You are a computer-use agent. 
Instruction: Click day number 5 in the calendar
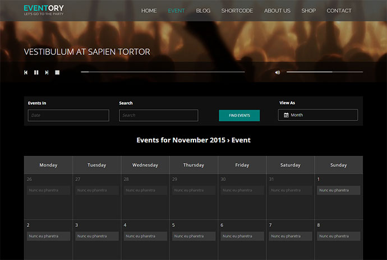(173, 225)
